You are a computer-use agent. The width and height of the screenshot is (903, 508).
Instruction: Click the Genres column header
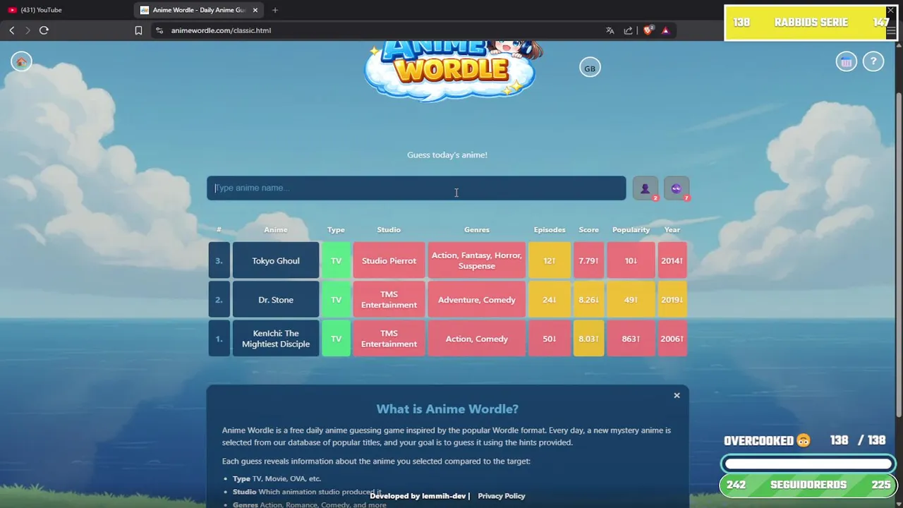pos(477,230)
